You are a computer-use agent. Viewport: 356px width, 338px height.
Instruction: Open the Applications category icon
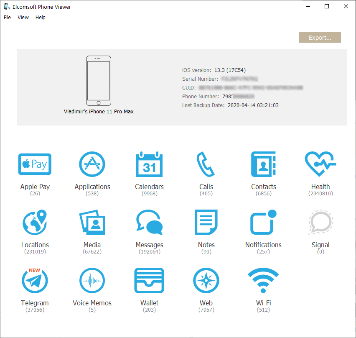pos(92,164)
